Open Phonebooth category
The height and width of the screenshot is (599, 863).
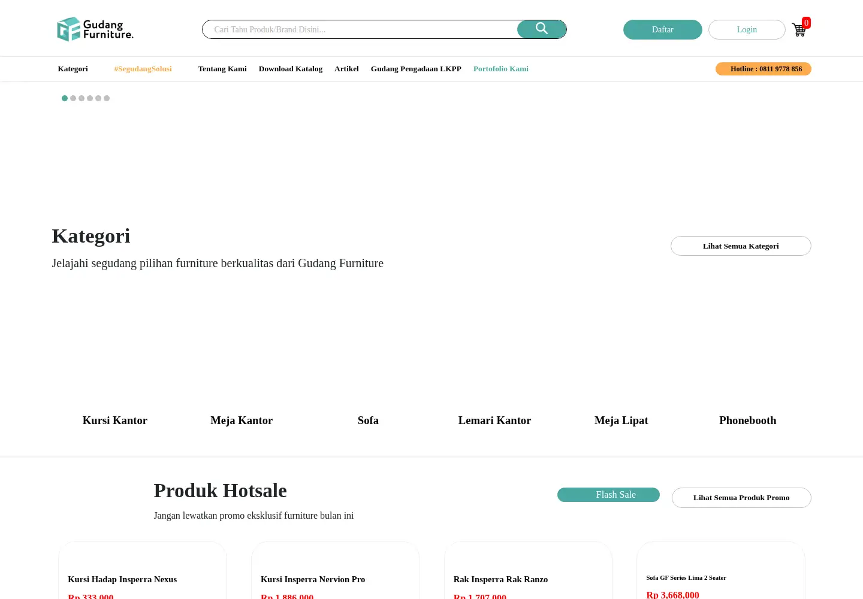point(748,420)
